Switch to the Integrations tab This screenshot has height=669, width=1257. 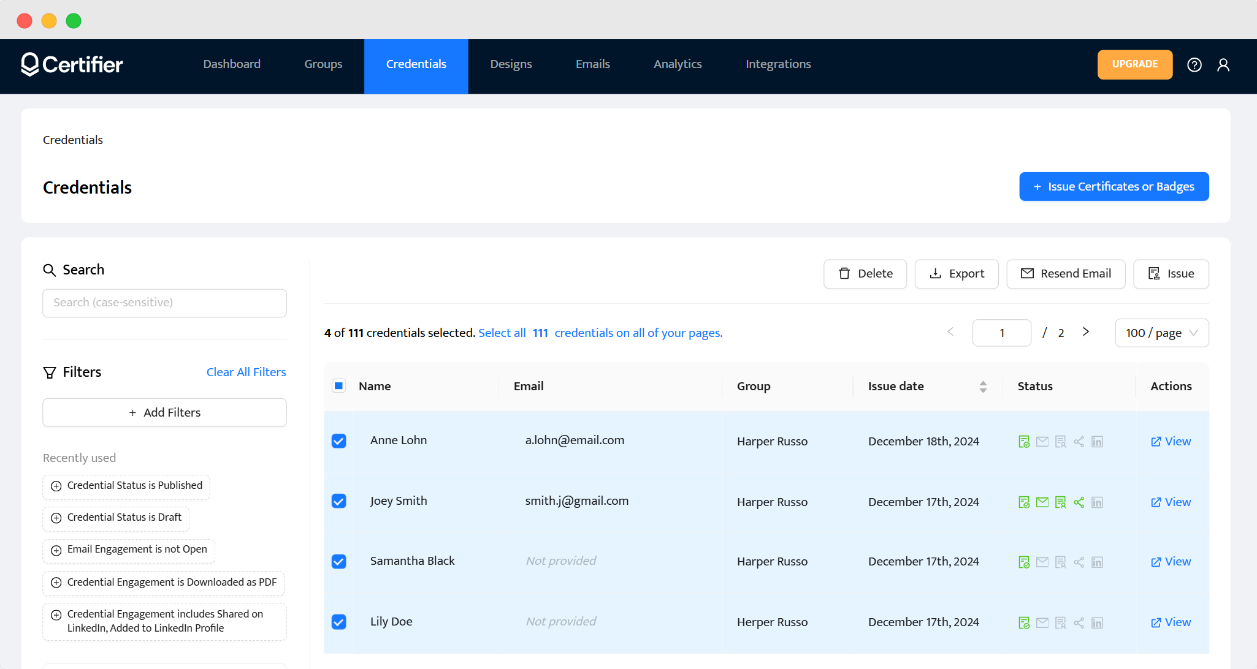778,64
